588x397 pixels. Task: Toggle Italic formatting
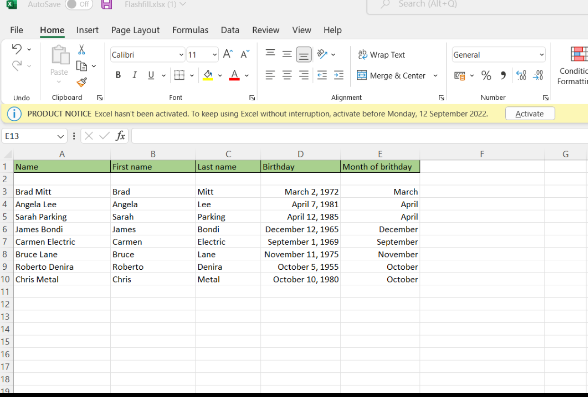pyautogui.click(x=134, y=75)
